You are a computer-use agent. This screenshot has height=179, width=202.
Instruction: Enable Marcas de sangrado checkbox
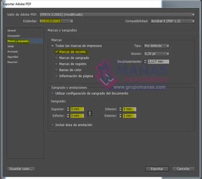[x=56, y=58]
